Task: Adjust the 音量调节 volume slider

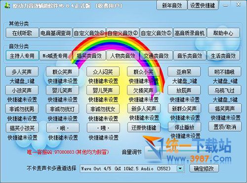Action: pyautogui.click(x=178, y=152)
